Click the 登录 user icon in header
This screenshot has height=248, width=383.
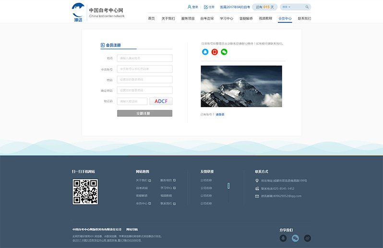pyautogui.click(x=190, y=7)
